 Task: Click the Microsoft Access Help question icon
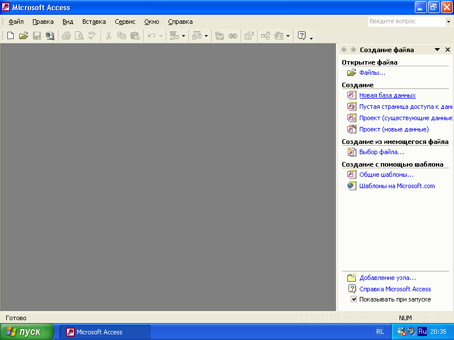click(x=302, y=36)
